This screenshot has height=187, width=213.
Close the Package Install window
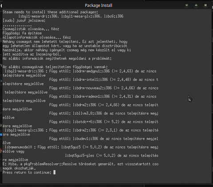(205, 5)
